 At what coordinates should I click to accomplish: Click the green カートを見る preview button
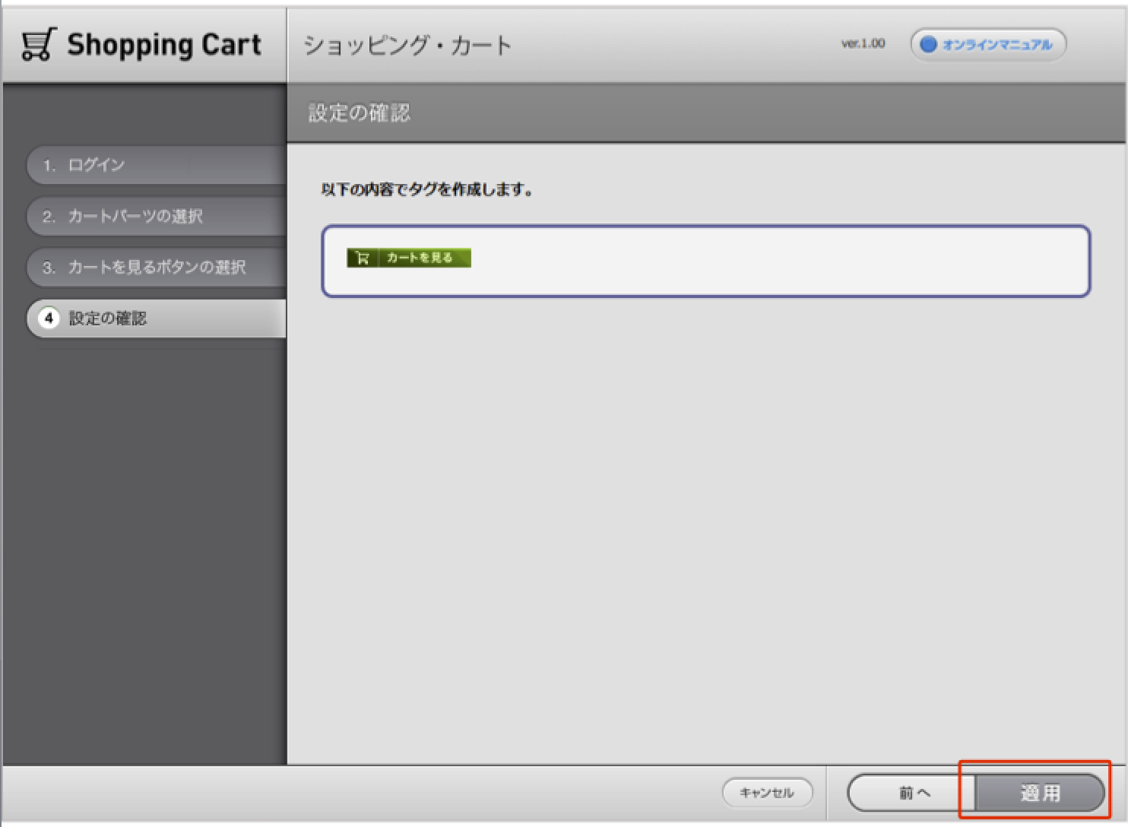pyautogui.click(x=409, y=258)
